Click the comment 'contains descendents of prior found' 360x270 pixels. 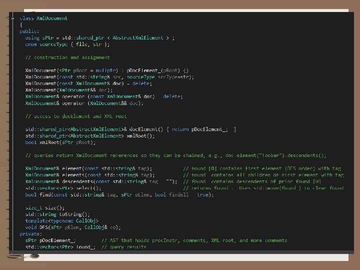point(252,181)
